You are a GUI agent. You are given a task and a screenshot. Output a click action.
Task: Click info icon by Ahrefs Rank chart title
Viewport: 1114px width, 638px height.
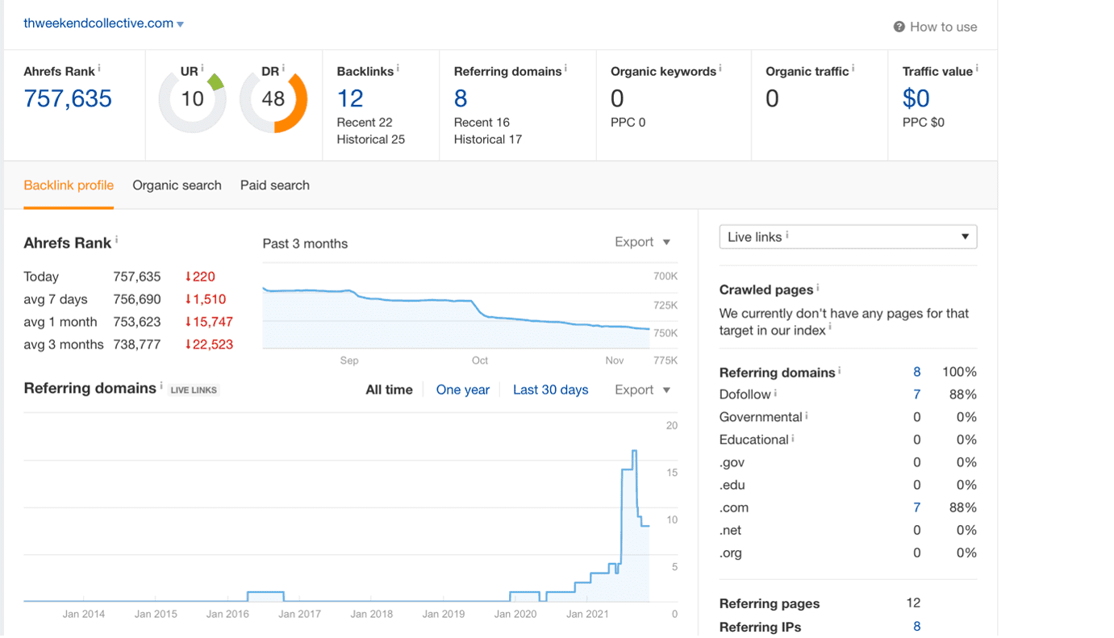[116, 240]
